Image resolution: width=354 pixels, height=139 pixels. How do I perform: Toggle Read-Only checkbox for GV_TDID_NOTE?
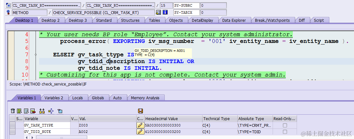tap(285, 132)
